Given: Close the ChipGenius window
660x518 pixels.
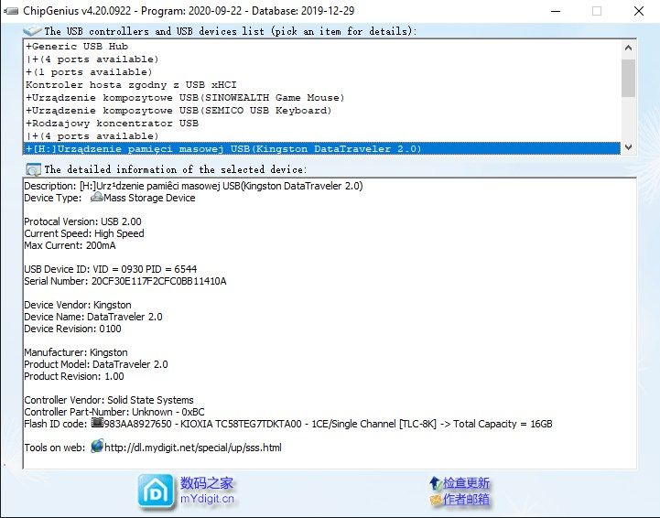Looking at the screenshot, I should pos(639,11).
